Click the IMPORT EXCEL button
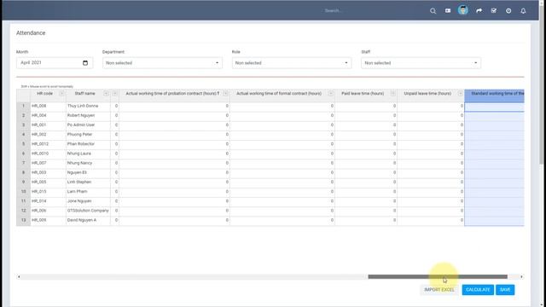Viewport: 546px width, 307px height. pos(439,290)
